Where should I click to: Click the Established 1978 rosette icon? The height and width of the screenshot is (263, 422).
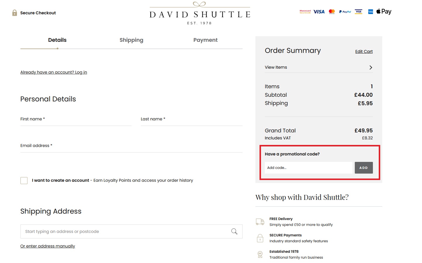(260, 255)
